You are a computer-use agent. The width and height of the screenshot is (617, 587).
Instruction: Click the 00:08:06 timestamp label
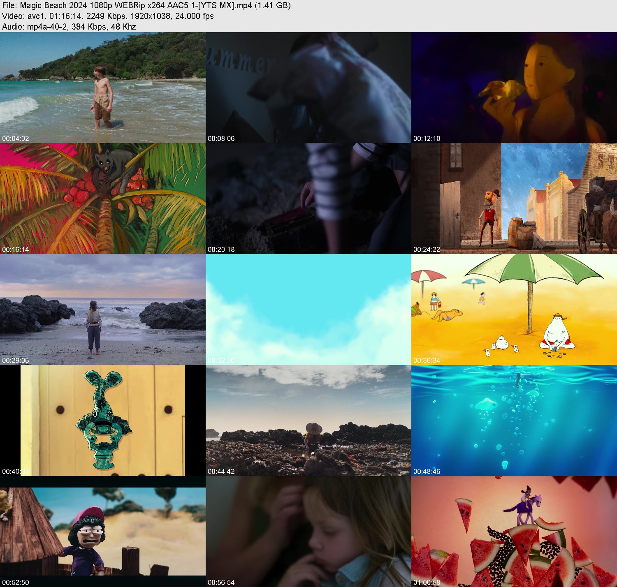click(x=221, y=139)
